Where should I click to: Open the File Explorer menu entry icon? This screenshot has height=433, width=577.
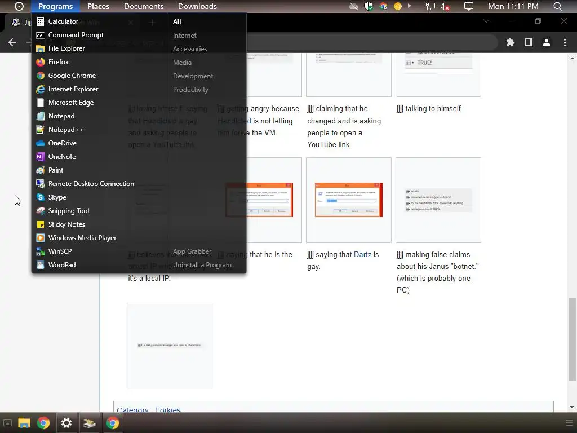[41, 48]
